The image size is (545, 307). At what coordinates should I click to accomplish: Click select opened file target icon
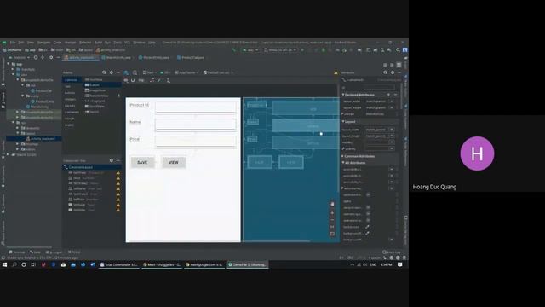35,57
